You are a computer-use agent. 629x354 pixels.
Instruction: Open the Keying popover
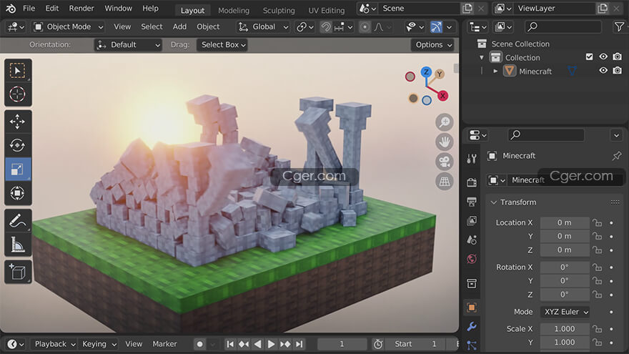tap(99, 344)
